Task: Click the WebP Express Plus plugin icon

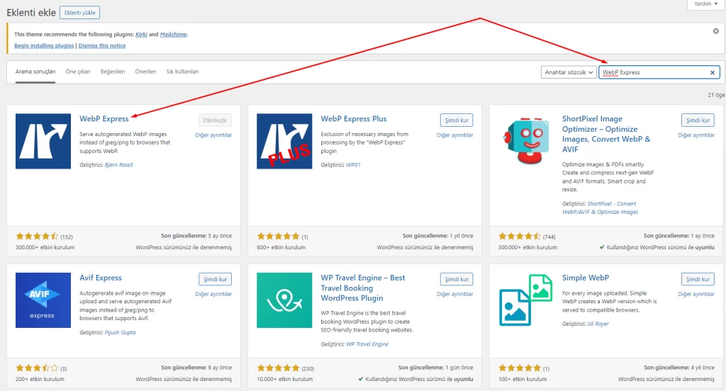Action: [x=284, y=141]
